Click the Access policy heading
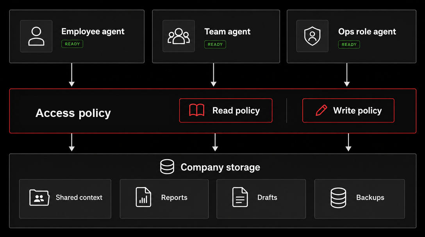This screenshot has width=425, height=237. pyautogui.click(x=73, y=113)
